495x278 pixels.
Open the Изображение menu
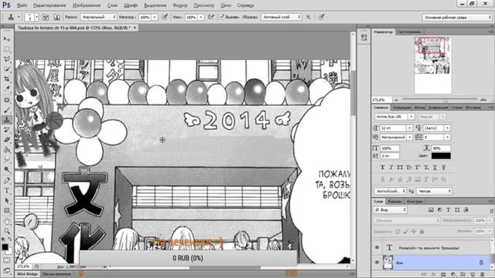tap(87, 5)
